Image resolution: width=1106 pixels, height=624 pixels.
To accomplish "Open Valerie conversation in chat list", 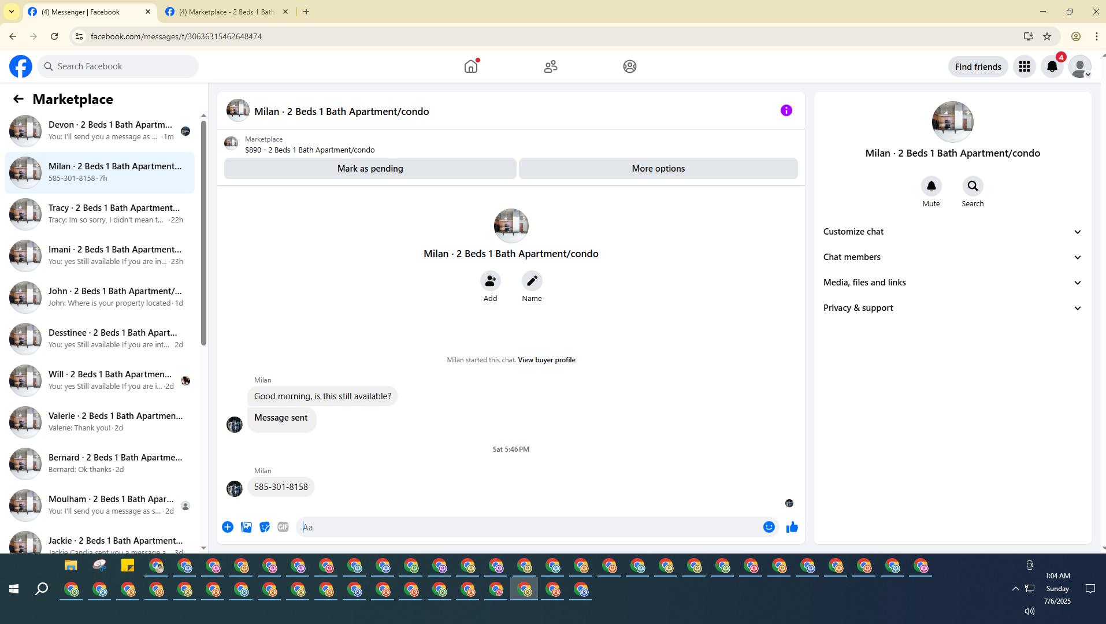I will (x=99, y=422).
